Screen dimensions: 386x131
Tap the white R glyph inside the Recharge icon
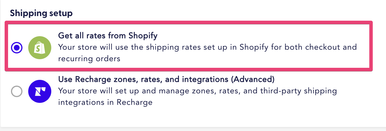point(39,91)
